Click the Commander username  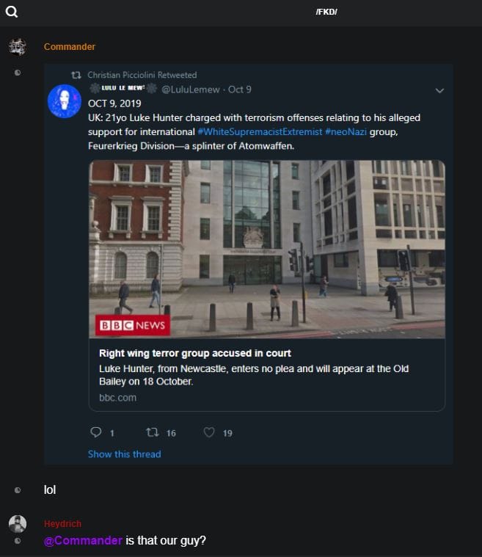70,47
